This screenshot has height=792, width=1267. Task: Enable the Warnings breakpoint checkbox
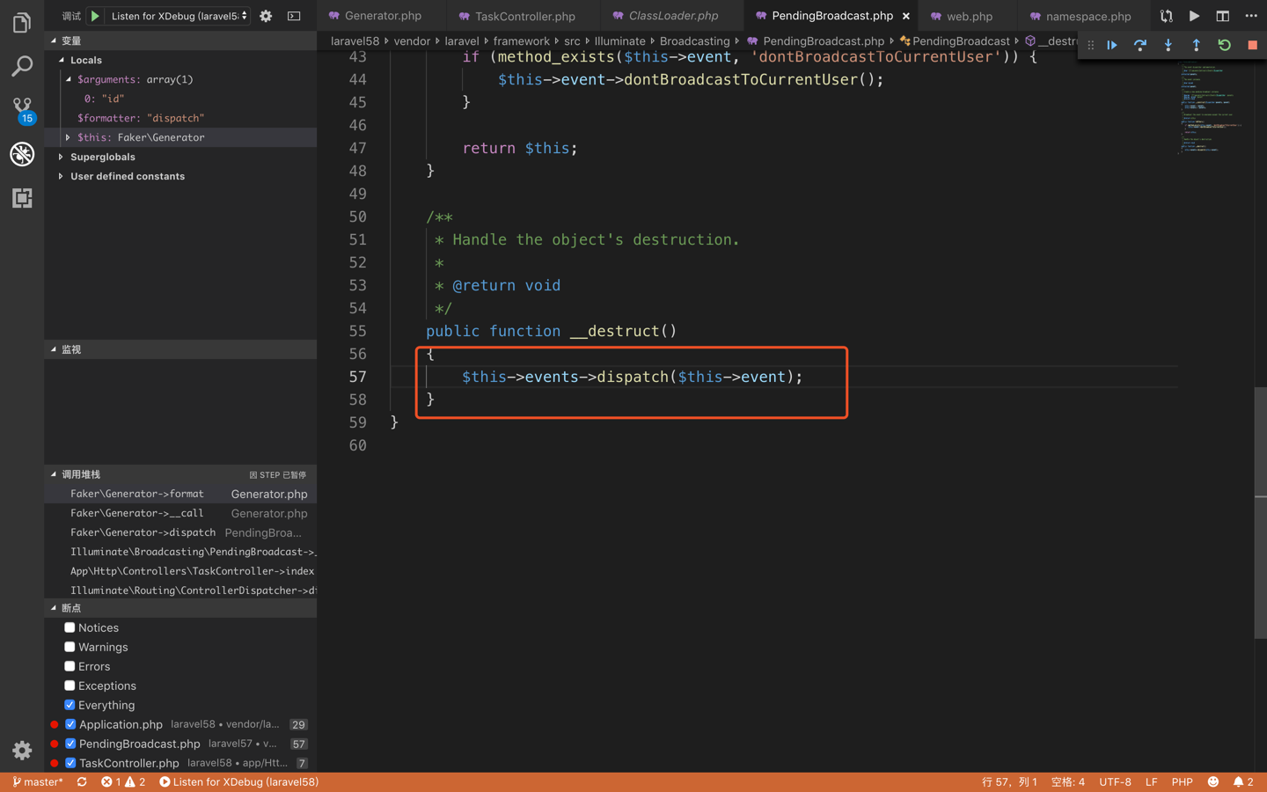[68, 647]
